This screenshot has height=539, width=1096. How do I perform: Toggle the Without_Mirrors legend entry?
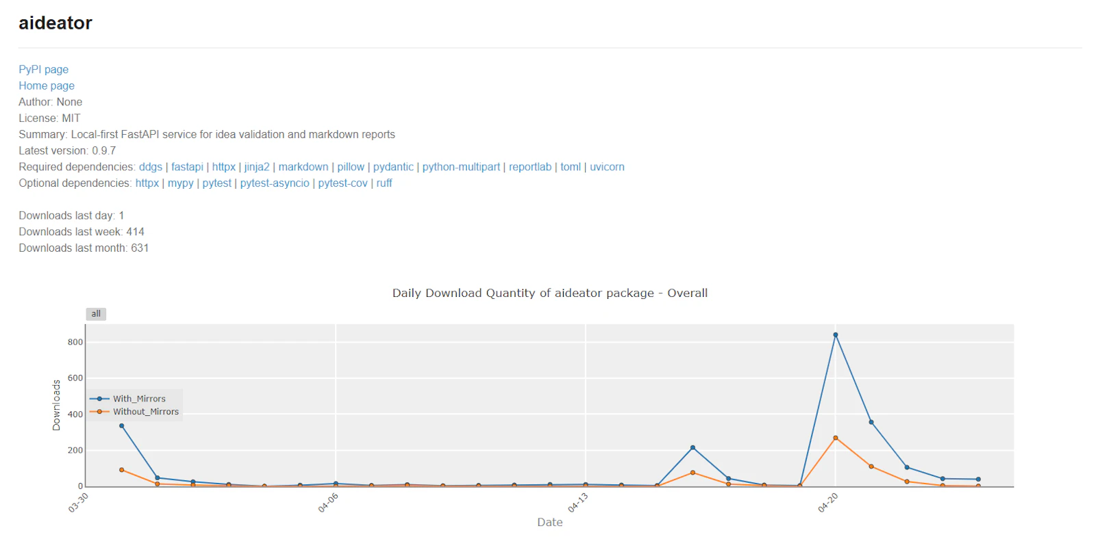click(x=134, y=412)
